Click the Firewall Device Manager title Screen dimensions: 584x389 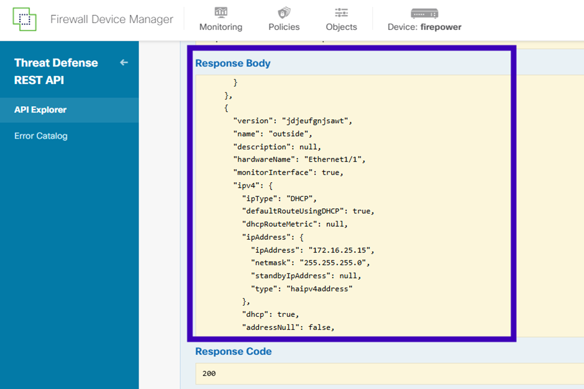point(112,19)
